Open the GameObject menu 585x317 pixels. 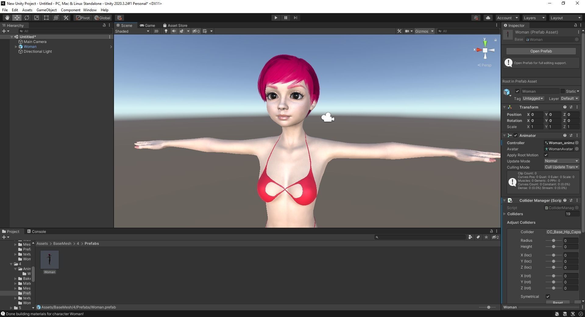coord(47,10)
